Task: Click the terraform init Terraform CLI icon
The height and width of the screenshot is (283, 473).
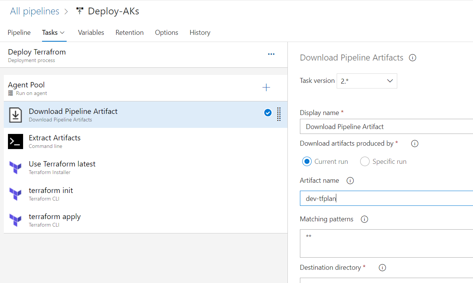Action: (x=15, y=194)
